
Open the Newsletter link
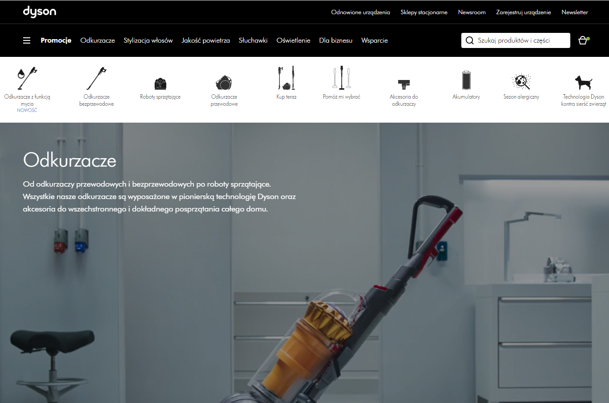(x=575, y=12)
